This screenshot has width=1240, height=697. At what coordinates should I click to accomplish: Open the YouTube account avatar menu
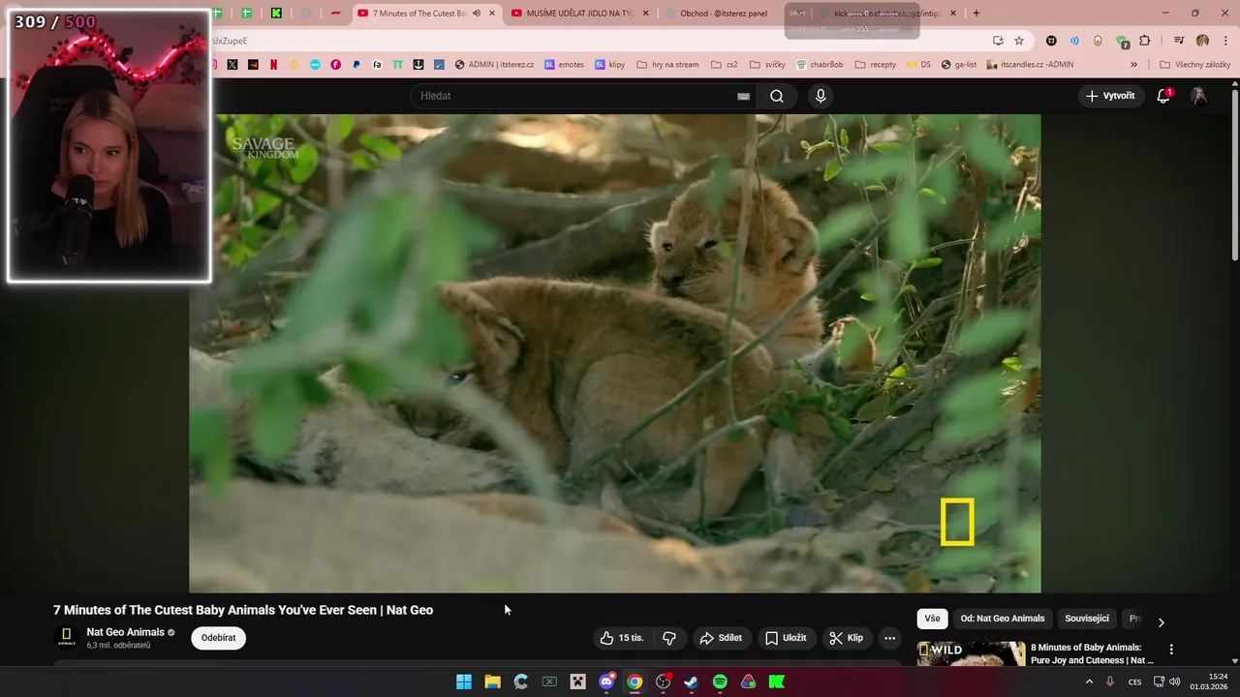(x=1199, y=96)
